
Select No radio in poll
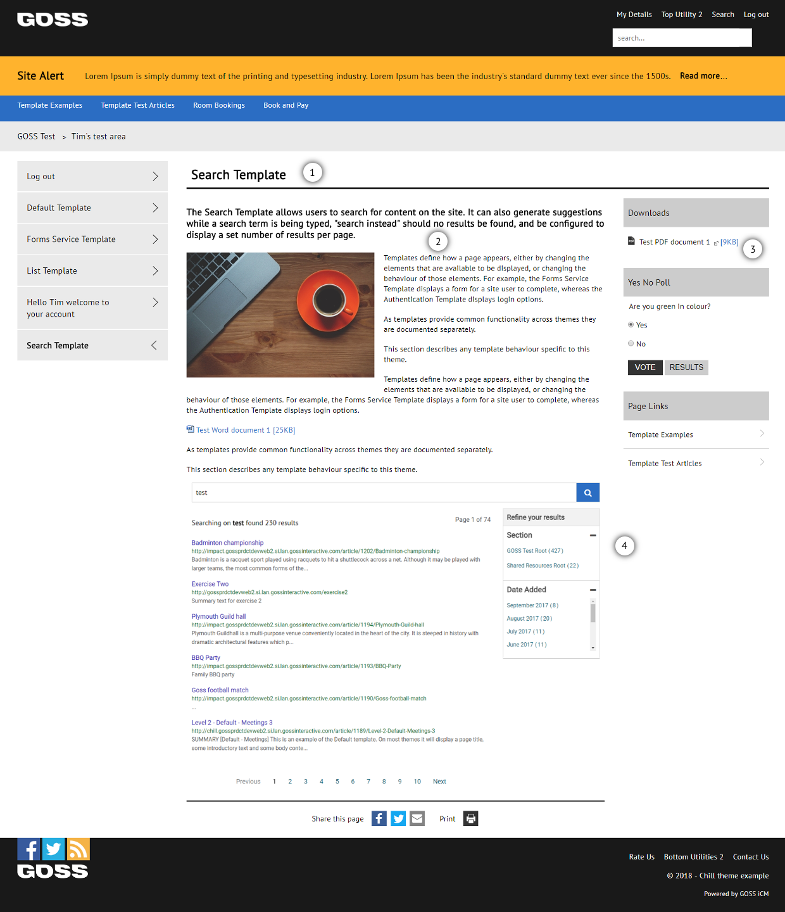(x=631, y=343)
